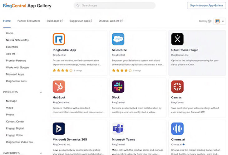This screenshot has height=155, width=228.
Task: Click the RingCentral App star rating
Action: pos(62,70)
